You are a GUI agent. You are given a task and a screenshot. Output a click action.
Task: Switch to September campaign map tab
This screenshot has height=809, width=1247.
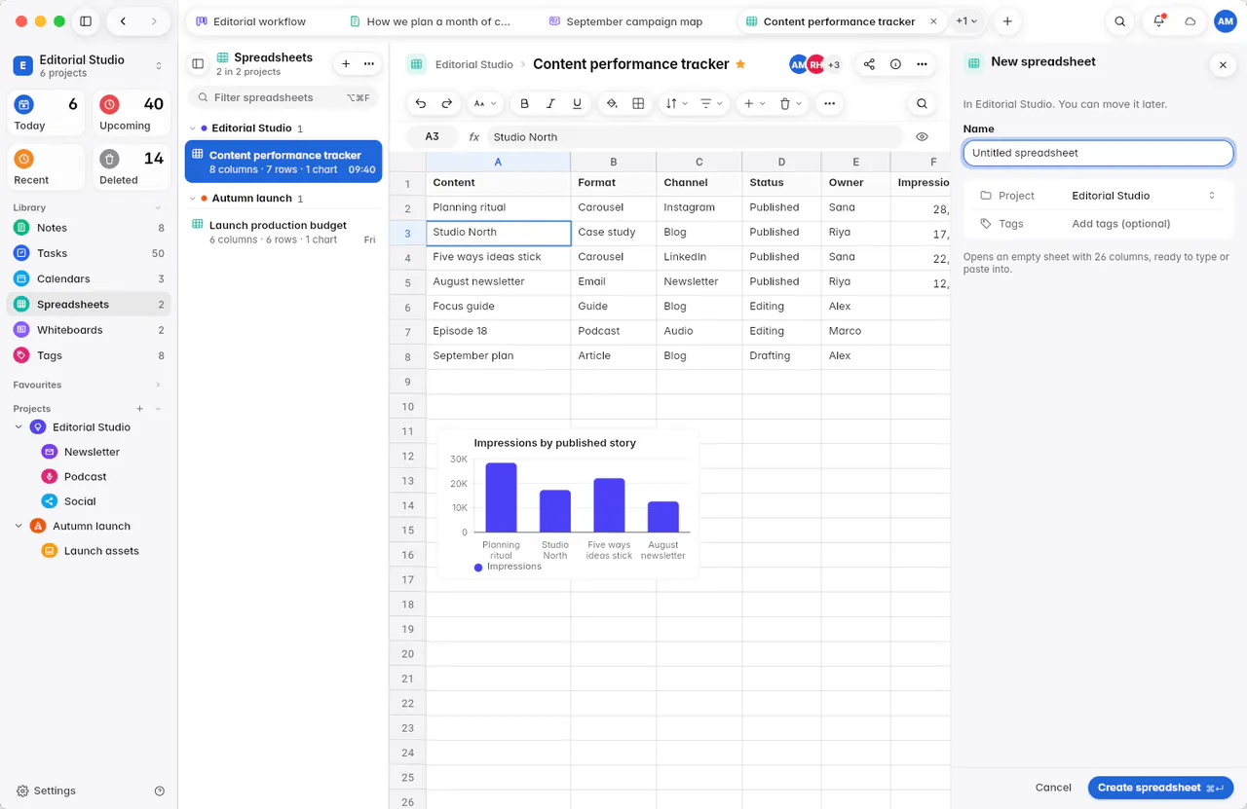[x=625, y=21]
